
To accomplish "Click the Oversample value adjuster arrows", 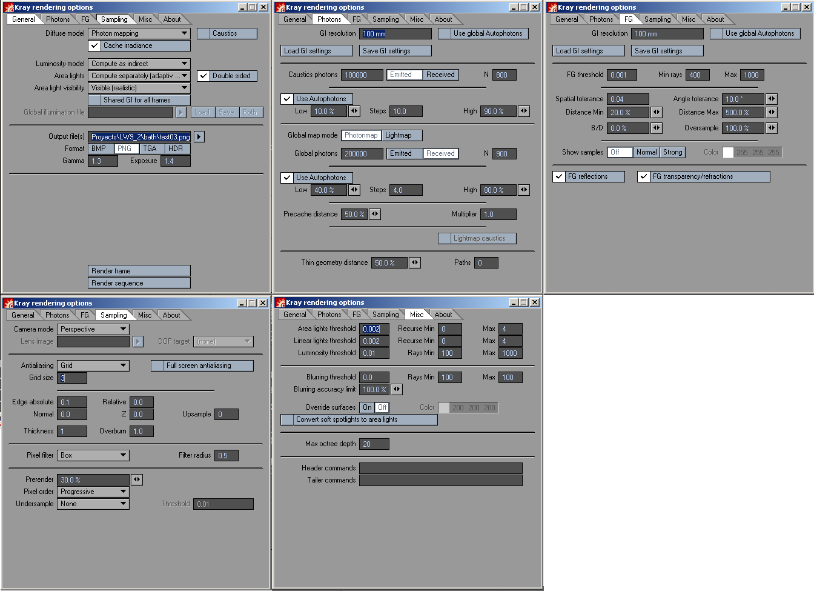I will coord(771,128).
